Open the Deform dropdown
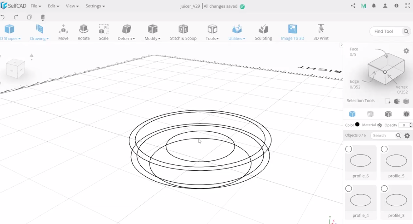 click(127, 32)
